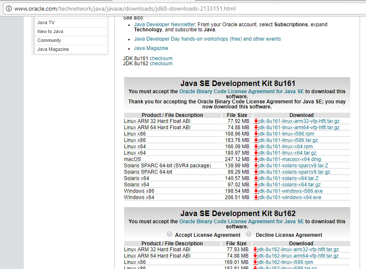Open Oracle Binary Code License Agreement link for 8u162
Screen dimensions: 366x269
[x=241, y=222]
